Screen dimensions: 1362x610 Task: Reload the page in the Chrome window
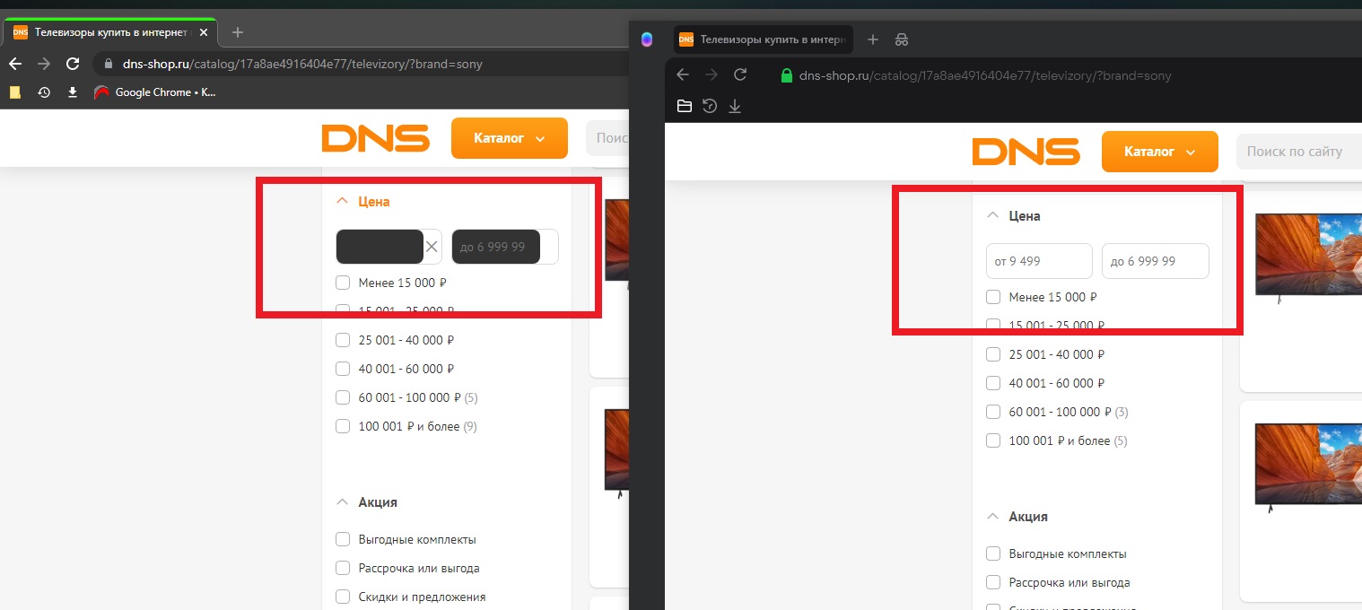pyautogui.click(x=74, y=64)
